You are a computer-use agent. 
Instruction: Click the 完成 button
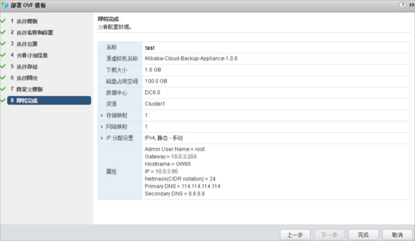(x=363, y=235)
